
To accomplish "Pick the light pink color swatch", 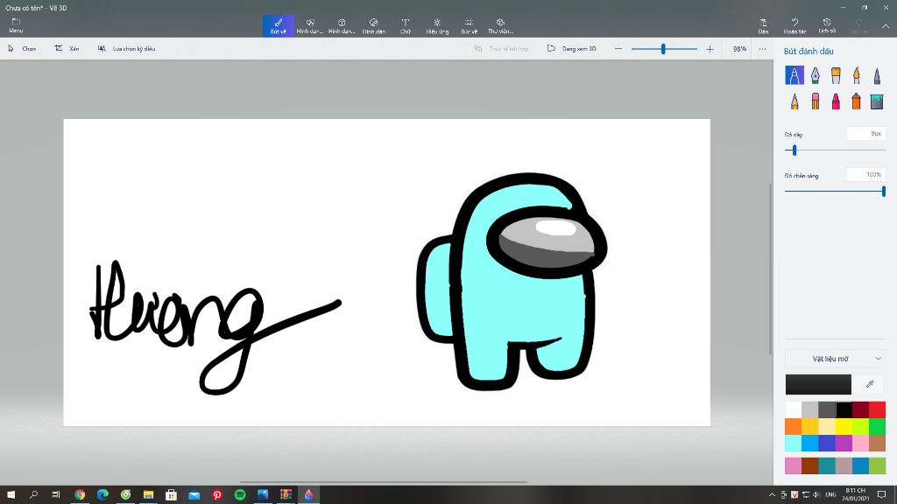I will 860,443.
